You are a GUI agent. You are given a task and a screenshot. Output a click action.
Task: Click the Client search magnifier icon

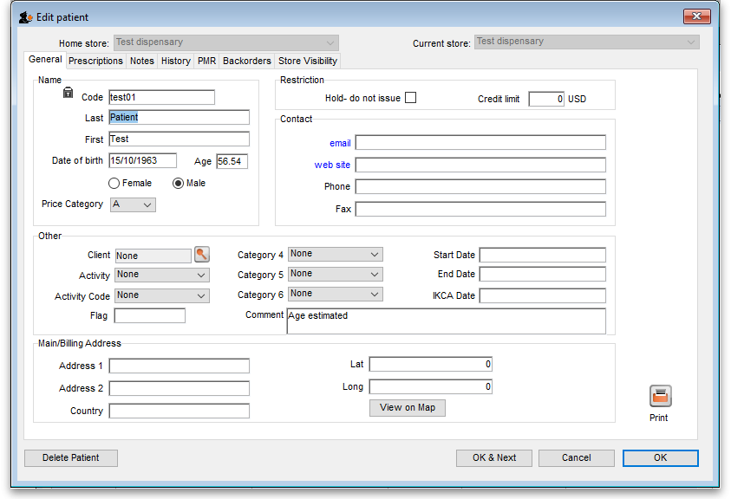(202, 255)
